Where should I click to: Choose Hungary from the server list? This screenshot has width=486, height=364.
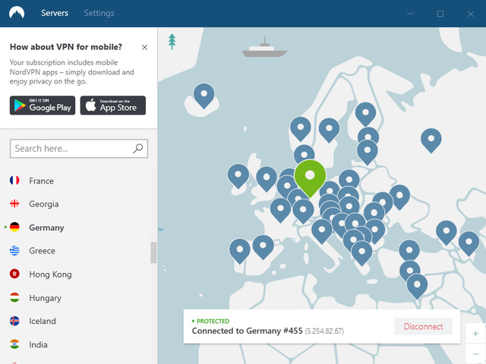[x=45, y=298]
